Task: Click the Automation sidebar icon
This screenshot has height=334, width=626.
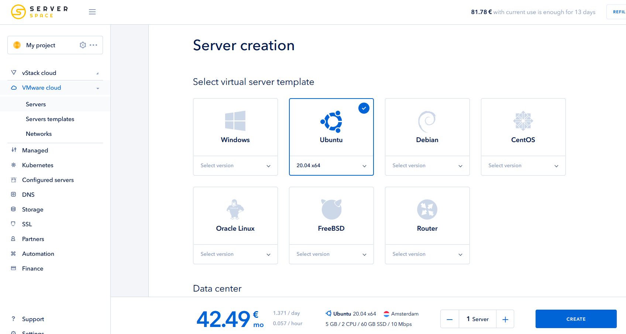Action: pos(14,254)
